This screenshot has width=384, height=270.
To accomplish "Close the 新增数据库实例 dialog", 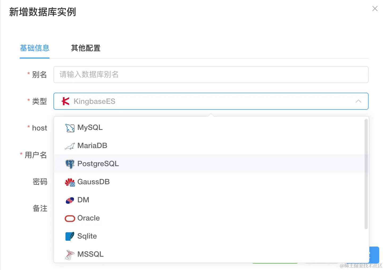I will 375,9.
